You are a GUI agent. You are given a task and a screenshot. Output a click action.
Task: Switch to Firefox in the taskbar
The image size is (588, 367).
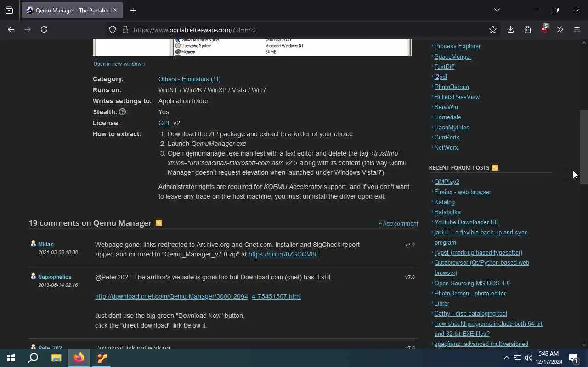point(79,358)
